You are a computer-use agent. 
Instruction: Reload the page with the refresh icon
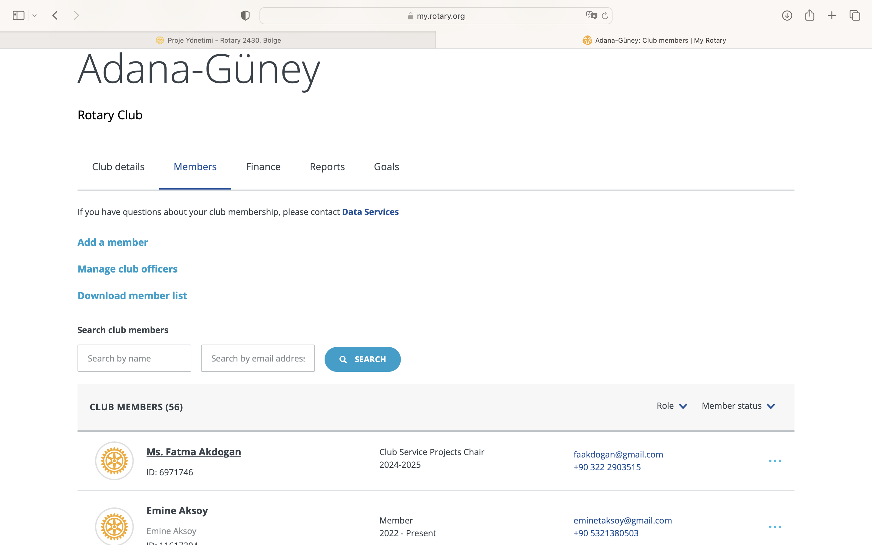pos(605,15)
